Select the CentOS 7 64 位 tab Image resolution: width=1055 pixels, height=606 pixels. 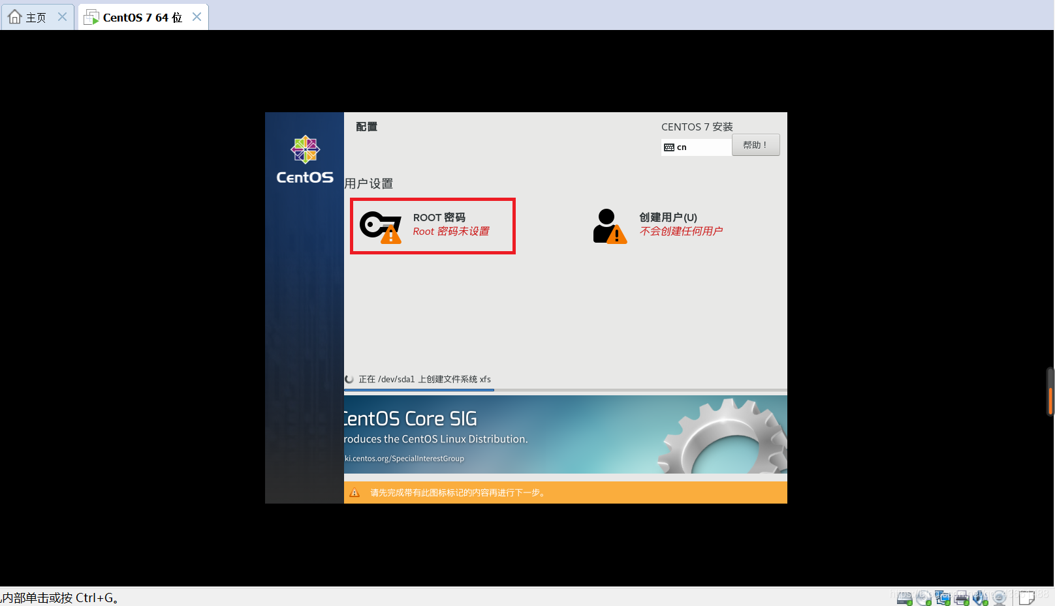(x=143, y=17)
